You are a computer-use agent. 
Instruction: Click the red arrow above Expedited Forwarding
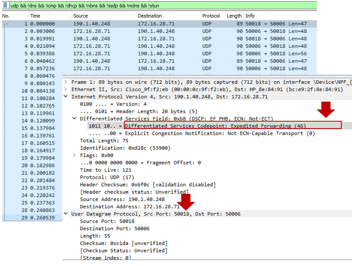click(x=326, y=110)
